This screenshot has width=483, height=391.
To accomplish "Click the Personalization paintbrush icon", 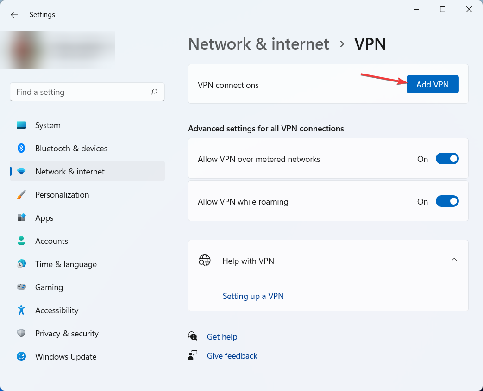I will (21, 195).
